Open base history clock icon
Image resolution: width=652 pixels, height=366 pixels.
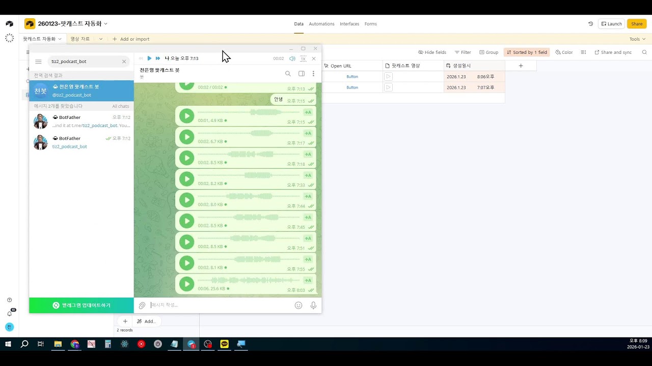pyautogui.click(x=590, y=24)
